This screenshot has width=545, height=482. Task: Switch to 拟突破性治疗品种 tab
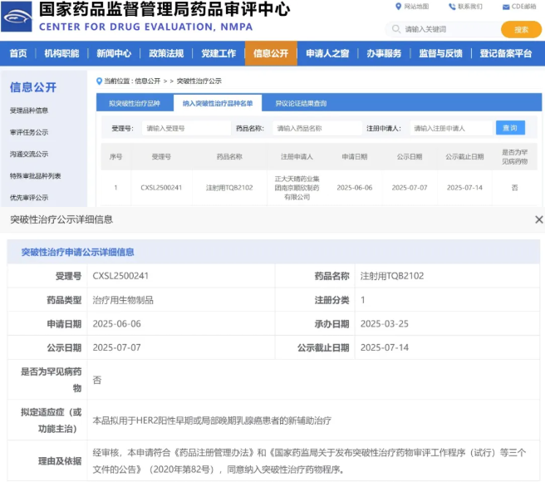134,104
